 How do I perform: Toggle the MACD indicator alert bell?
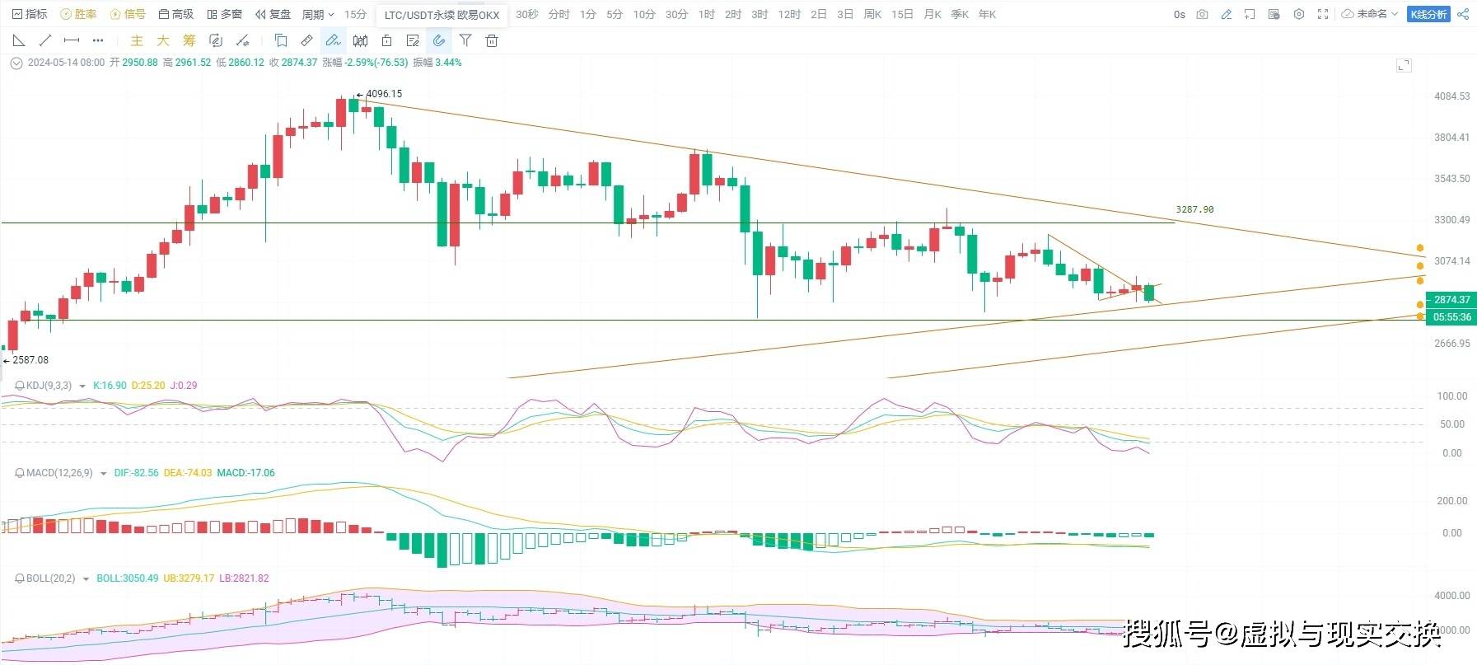[20, 473]
